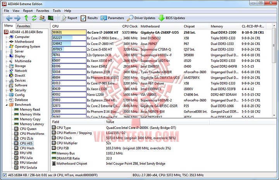
Task: Open Parameters from the toolbar
Action: coord(112,18)
